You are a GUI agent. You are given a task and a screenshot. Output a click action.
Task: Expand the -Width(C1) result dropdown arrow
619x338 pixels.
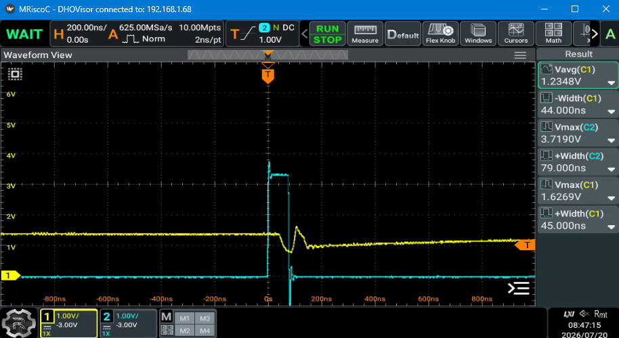coord(612,112)
